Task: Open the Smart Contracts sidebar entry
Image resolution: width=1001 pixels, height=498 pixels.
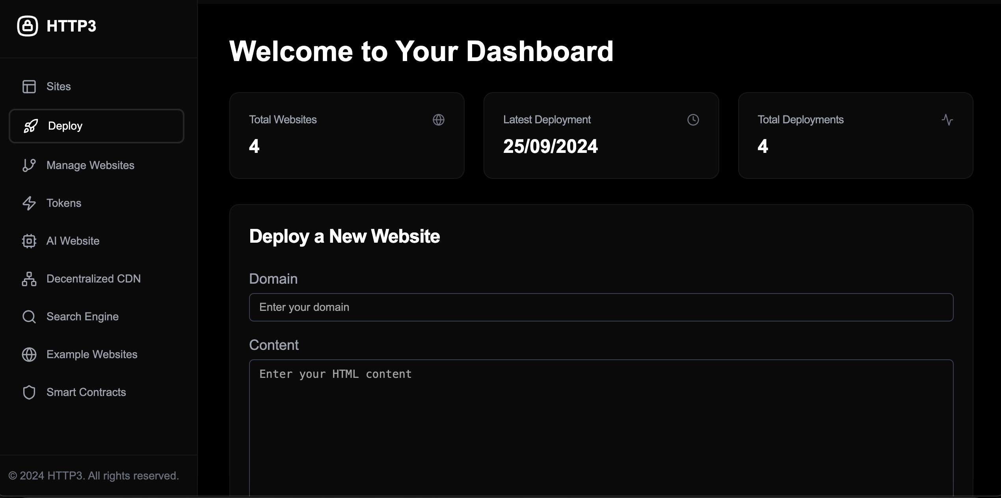Action: pyautogui.click(x=86, y=392)
